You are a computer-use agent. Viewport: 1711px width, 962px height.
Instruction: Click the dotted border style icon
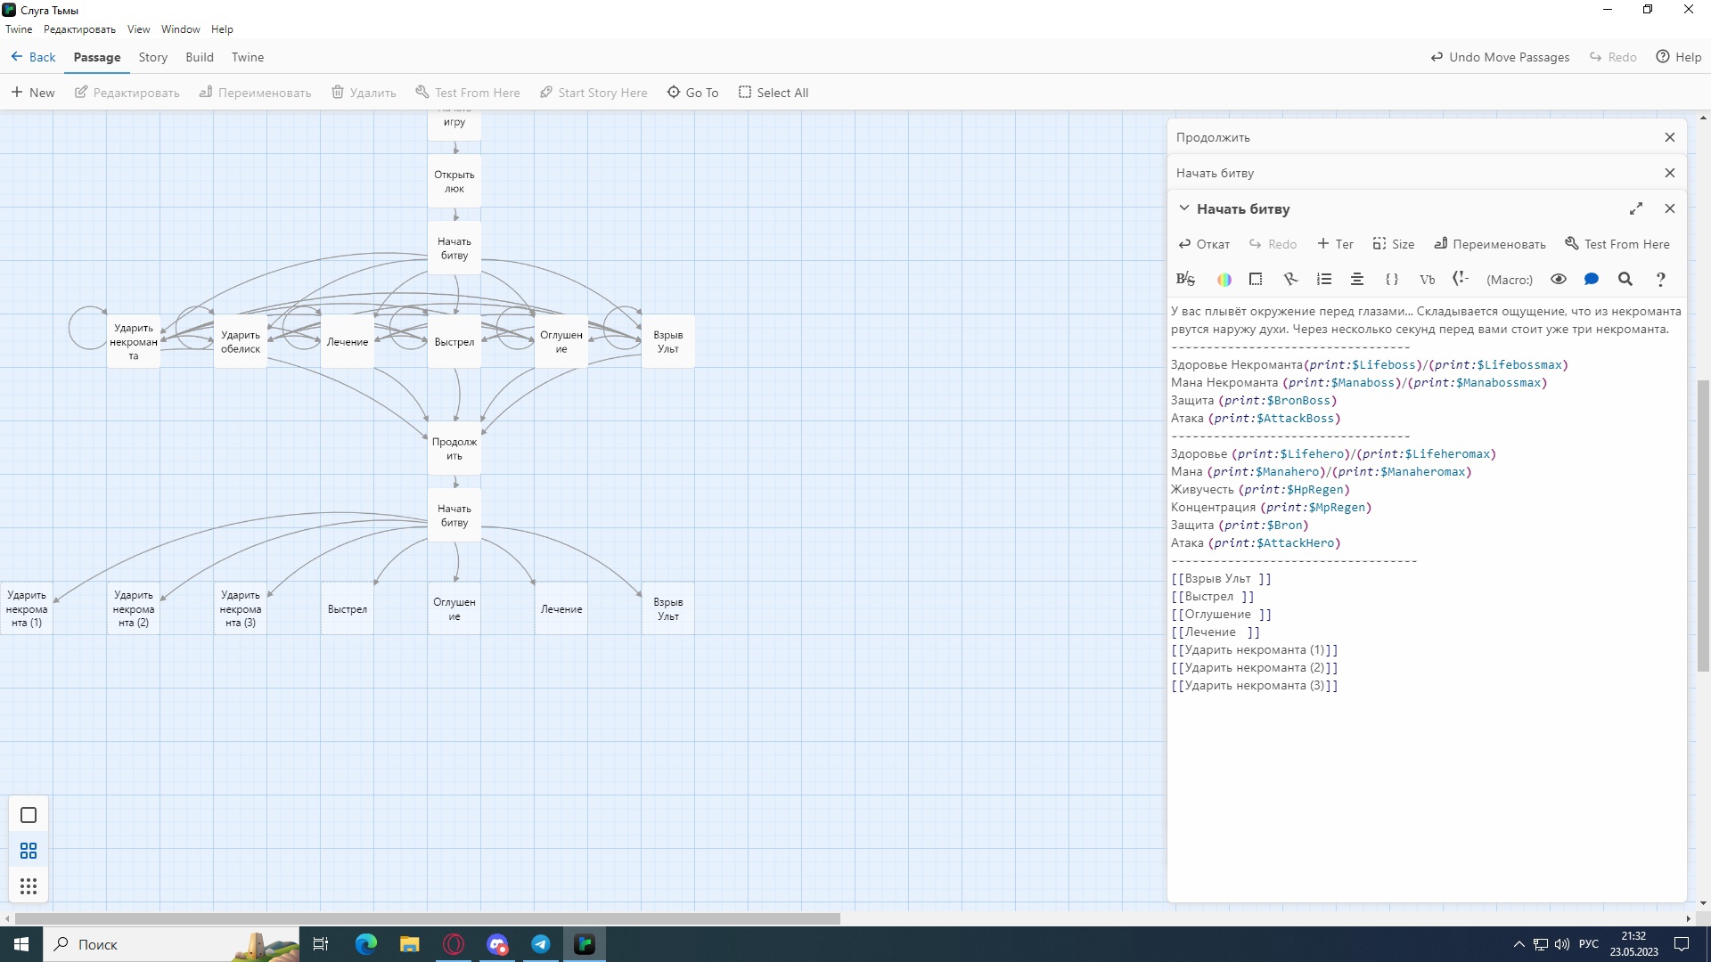pos(1256,280)
